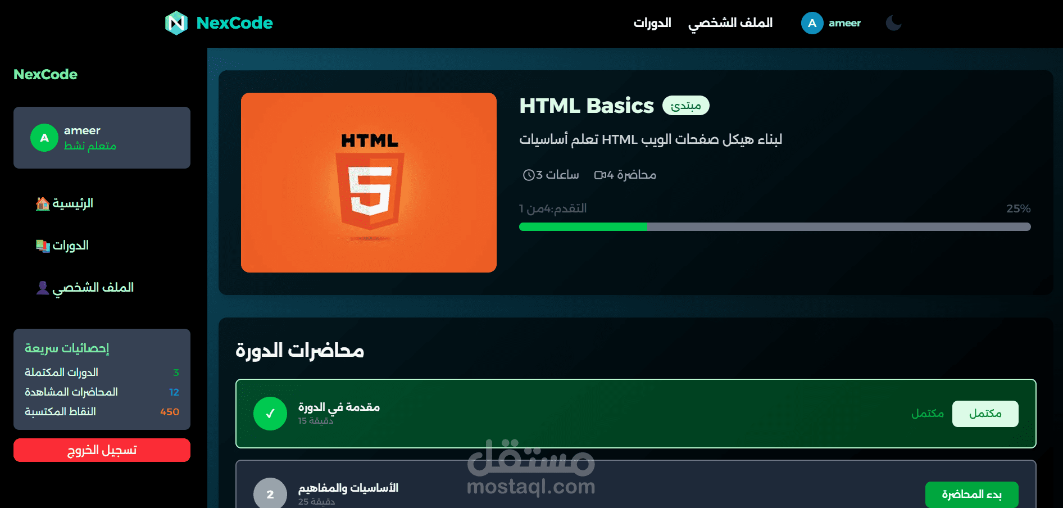The image size is (1063, 508).
Task: Click the green checkmark on مقدمة في الدورة
Action: click(x=270, y=414)
